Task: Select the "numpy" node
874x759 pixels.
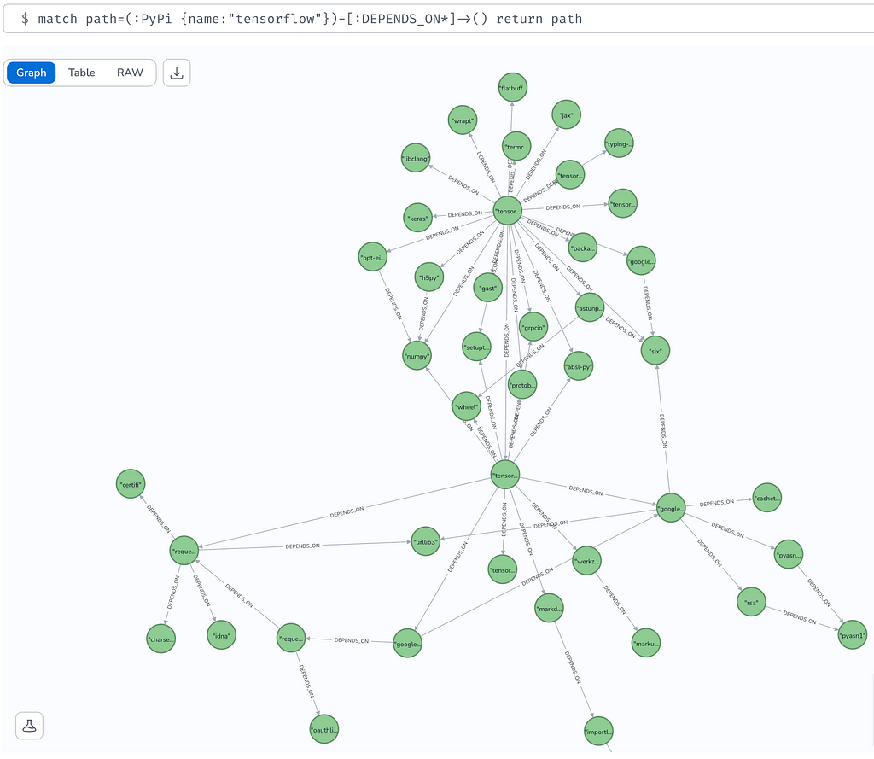Action: click(x=417, y=356)
